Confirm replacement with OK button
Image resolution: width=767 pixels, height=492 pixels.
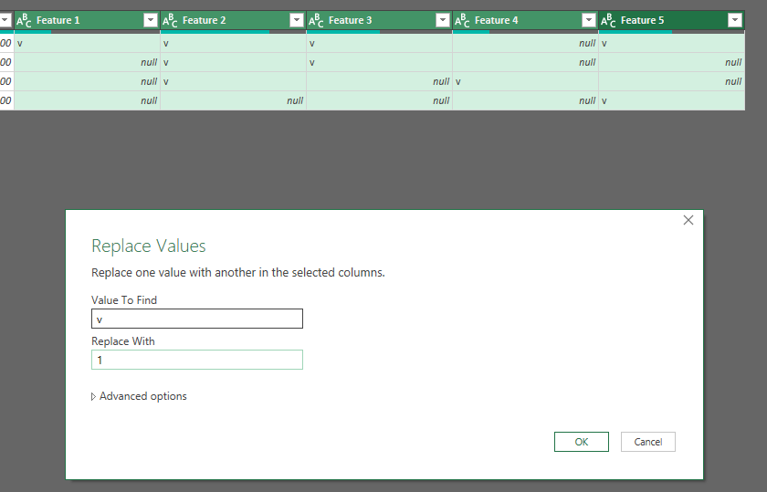(581, 442)
